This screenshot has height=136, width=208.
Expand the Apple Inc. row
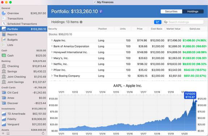click(52, 40)
